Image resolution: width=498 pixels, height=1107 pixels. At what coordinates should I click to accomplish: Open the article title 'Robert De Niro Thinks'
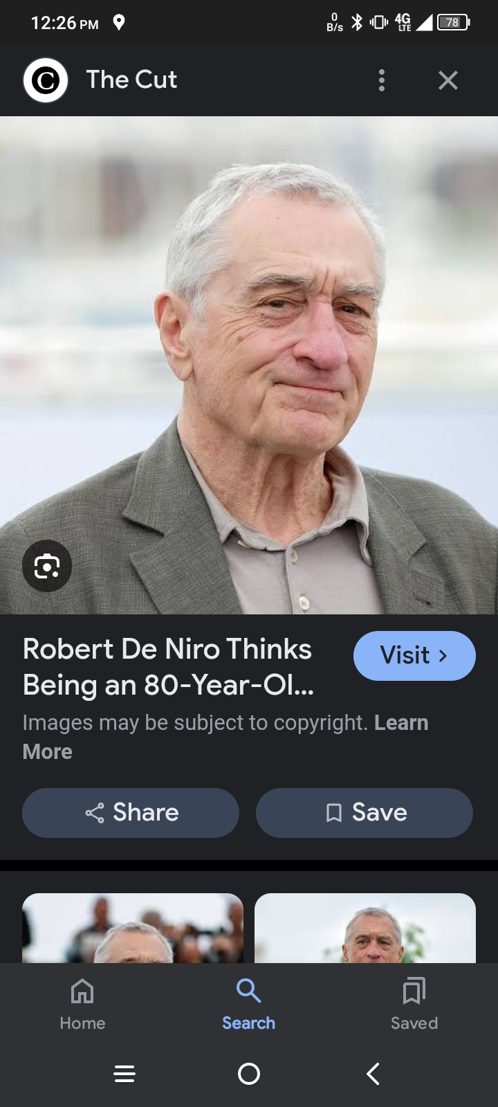(x=167, y=650)
